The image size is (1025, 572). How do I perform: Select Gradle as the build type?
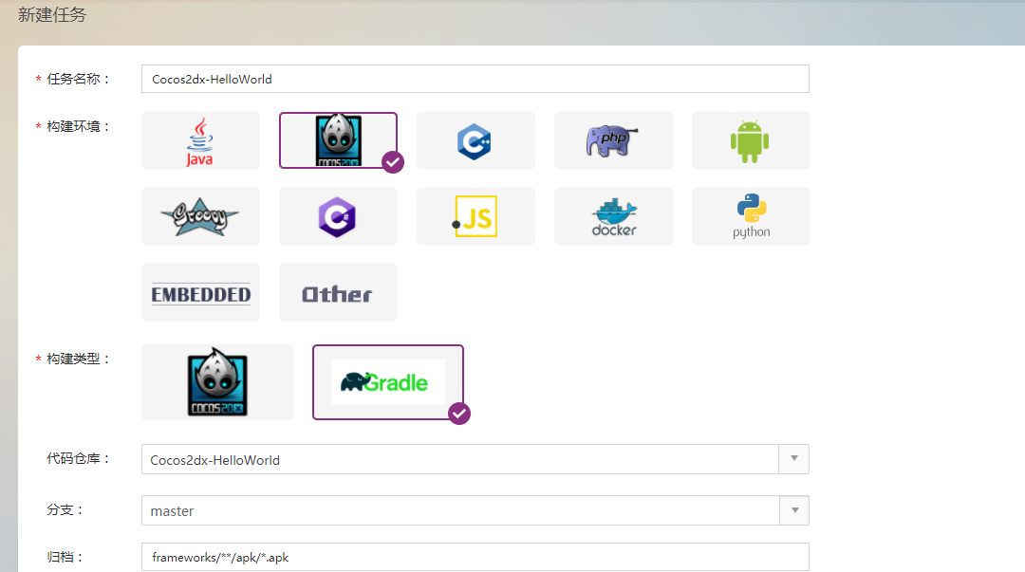coord(388,382)
